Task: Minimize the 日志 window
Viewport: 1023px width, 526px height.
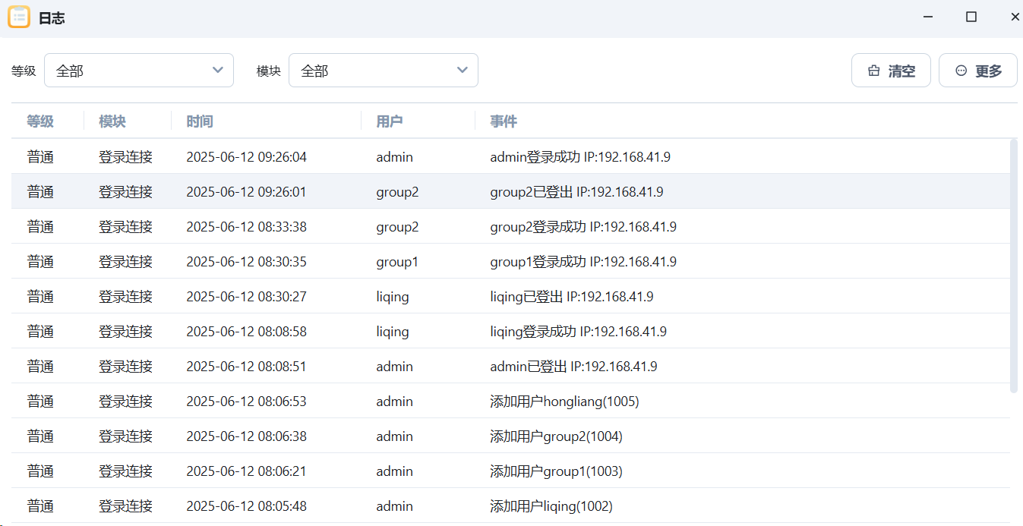Action: (x=927, y=17)
